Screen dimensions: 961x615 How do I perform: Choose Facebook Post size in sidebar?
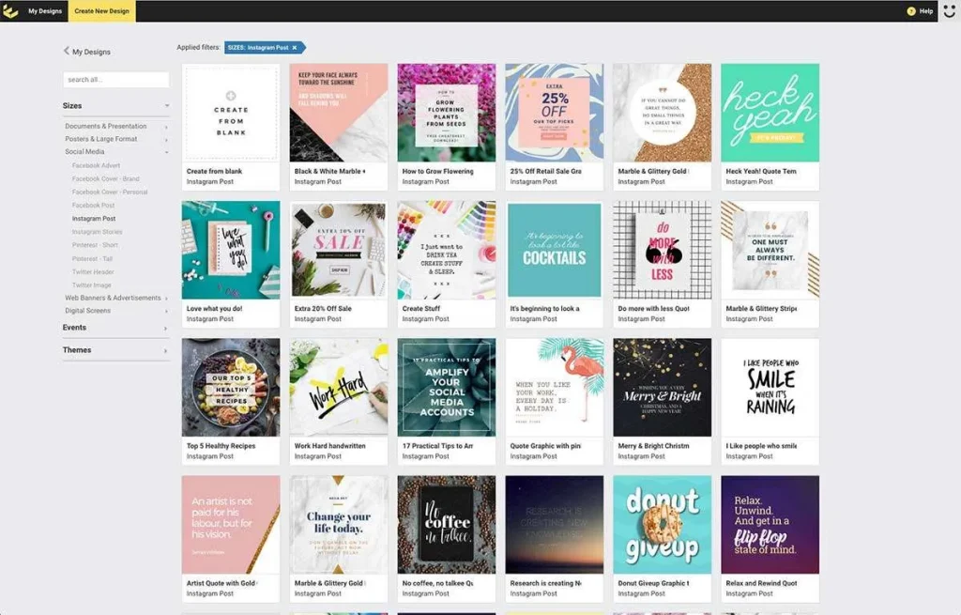coord(93,205)
